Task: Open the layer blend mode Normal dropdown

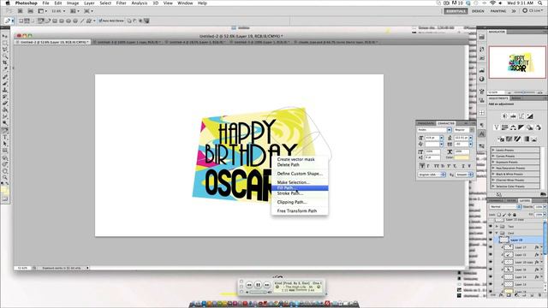Action: (x=505, y=207)
